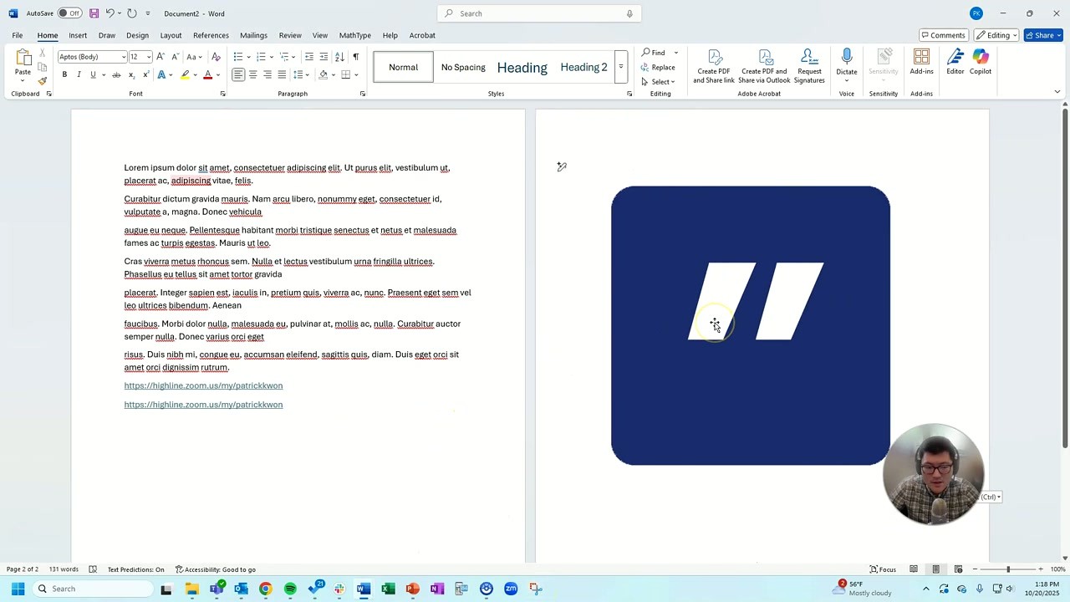Apply the Heading 1 style

[x=522, y=67]
